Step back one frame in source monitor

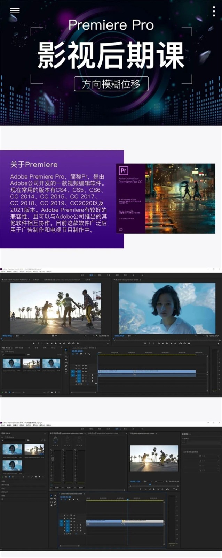[51, 344]
